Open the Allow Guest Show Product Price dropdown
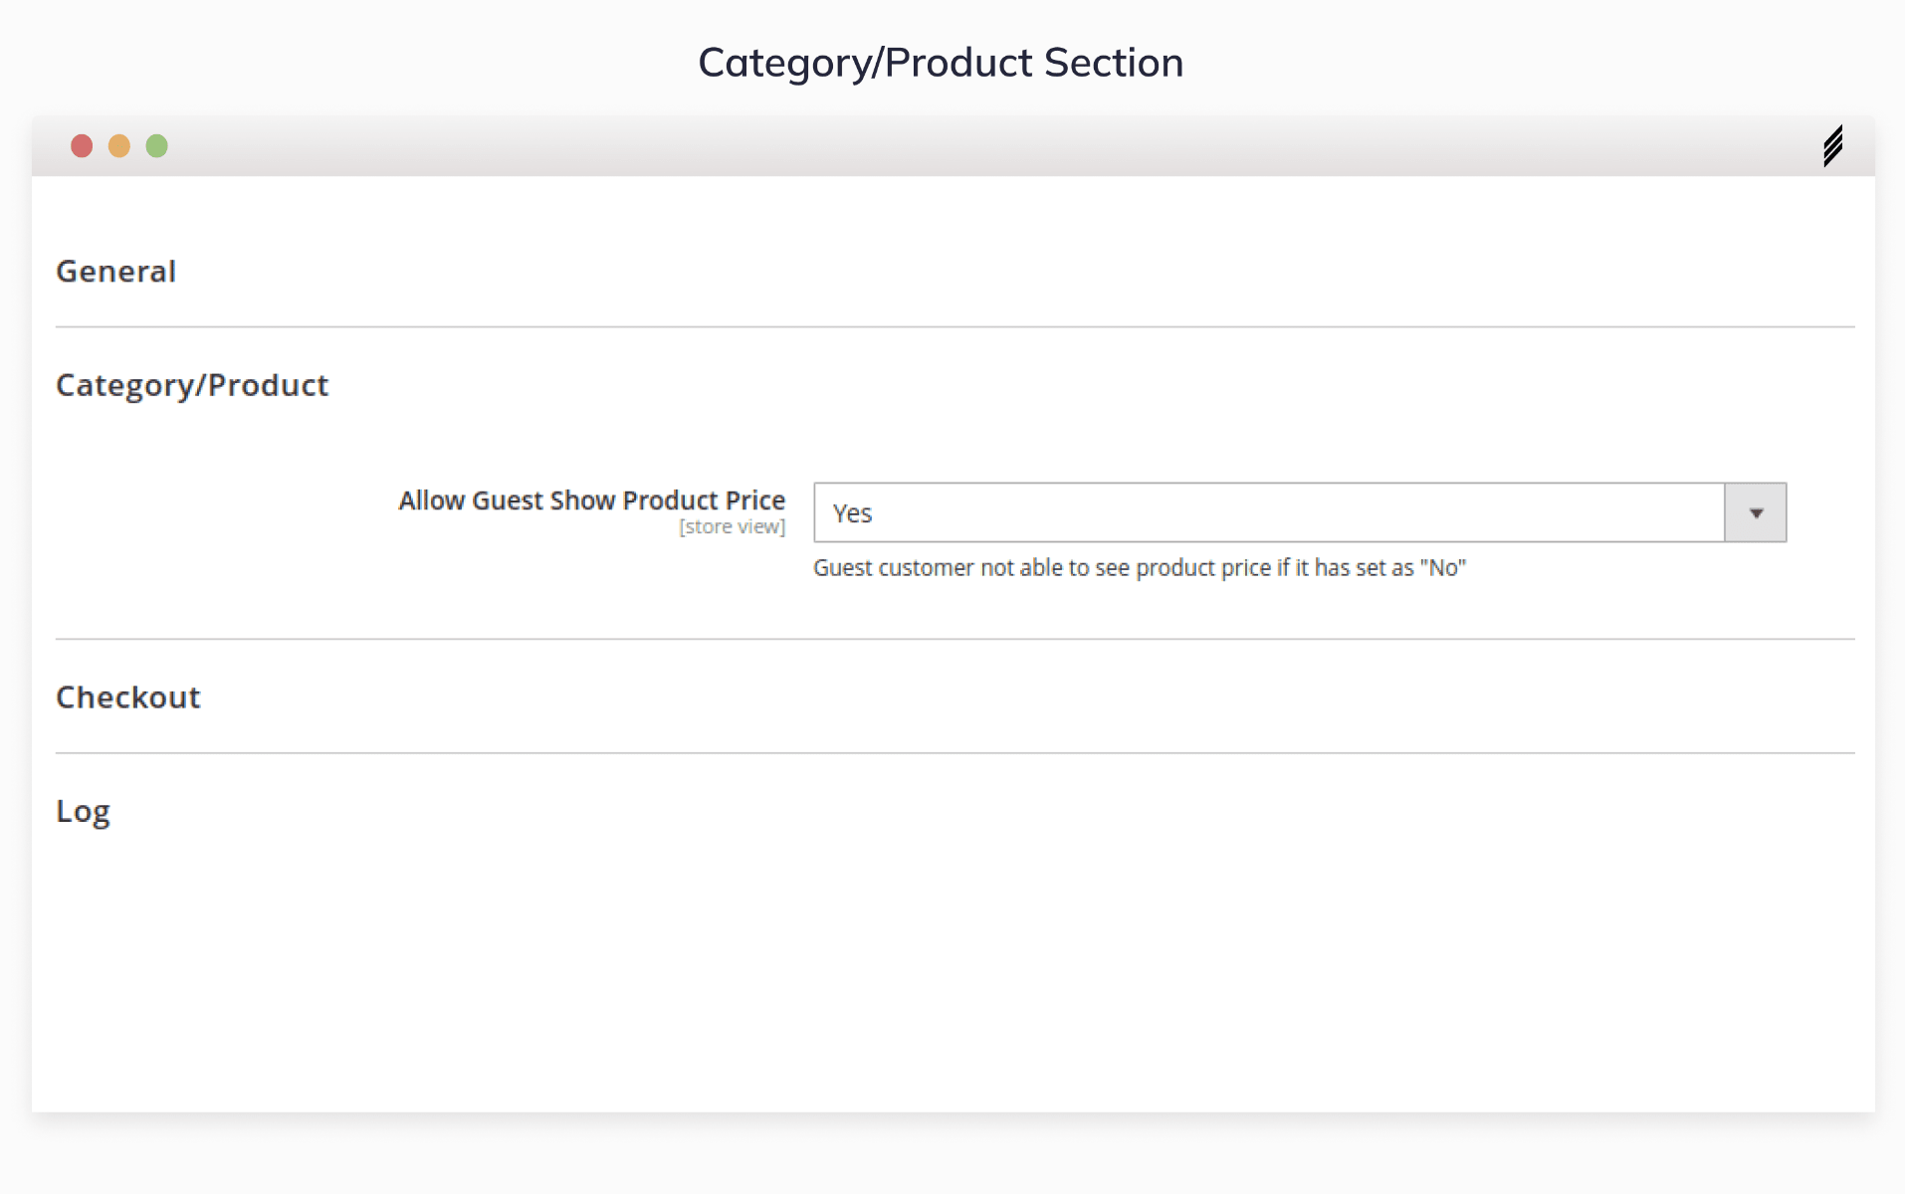The height and width of the screenshot is (1194, 1905). tap(1269, 512)
